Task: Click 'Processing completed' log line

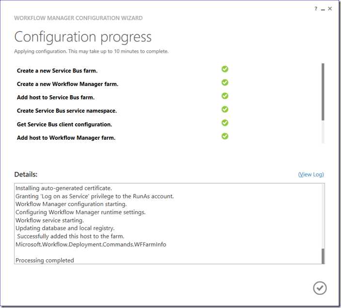Action: (45, 261)
